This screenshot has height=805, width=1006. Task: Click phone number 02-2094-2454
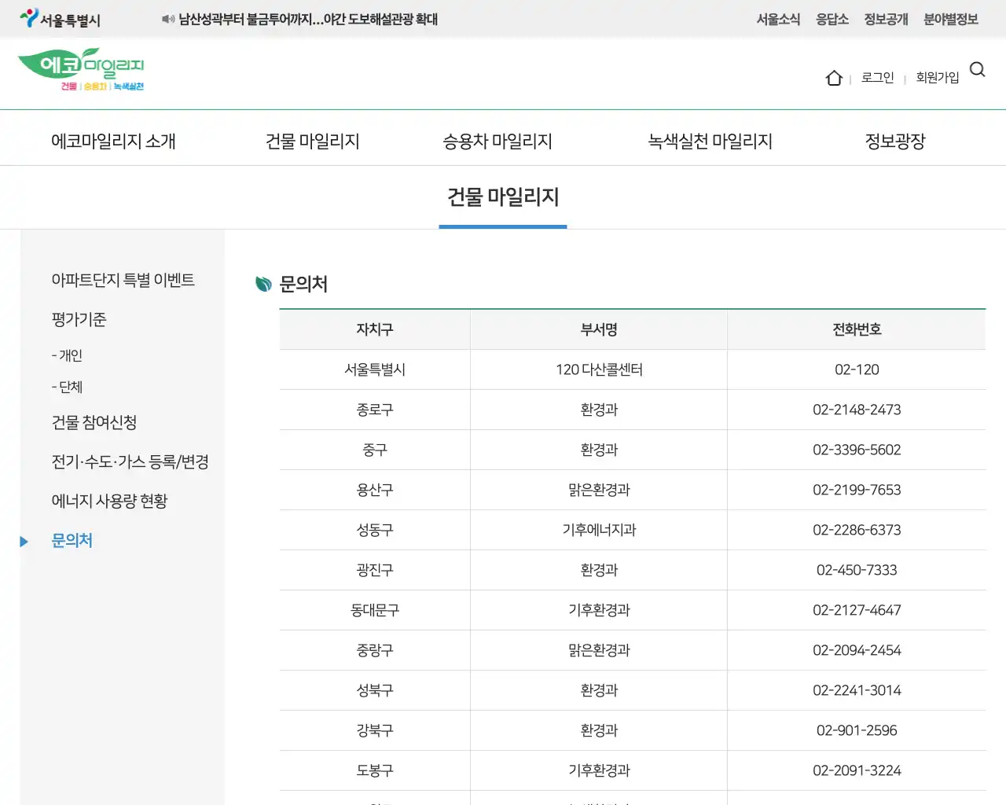[x=857, y=650]
